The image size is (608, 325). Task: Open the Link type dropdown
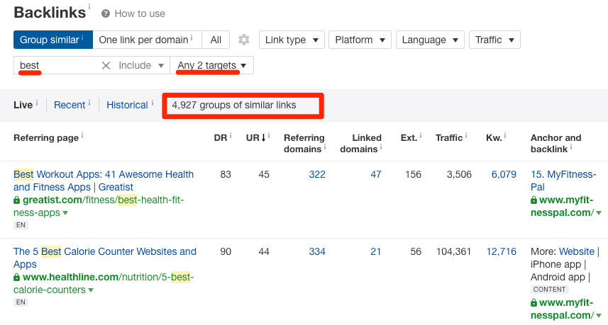pos(292,40)
